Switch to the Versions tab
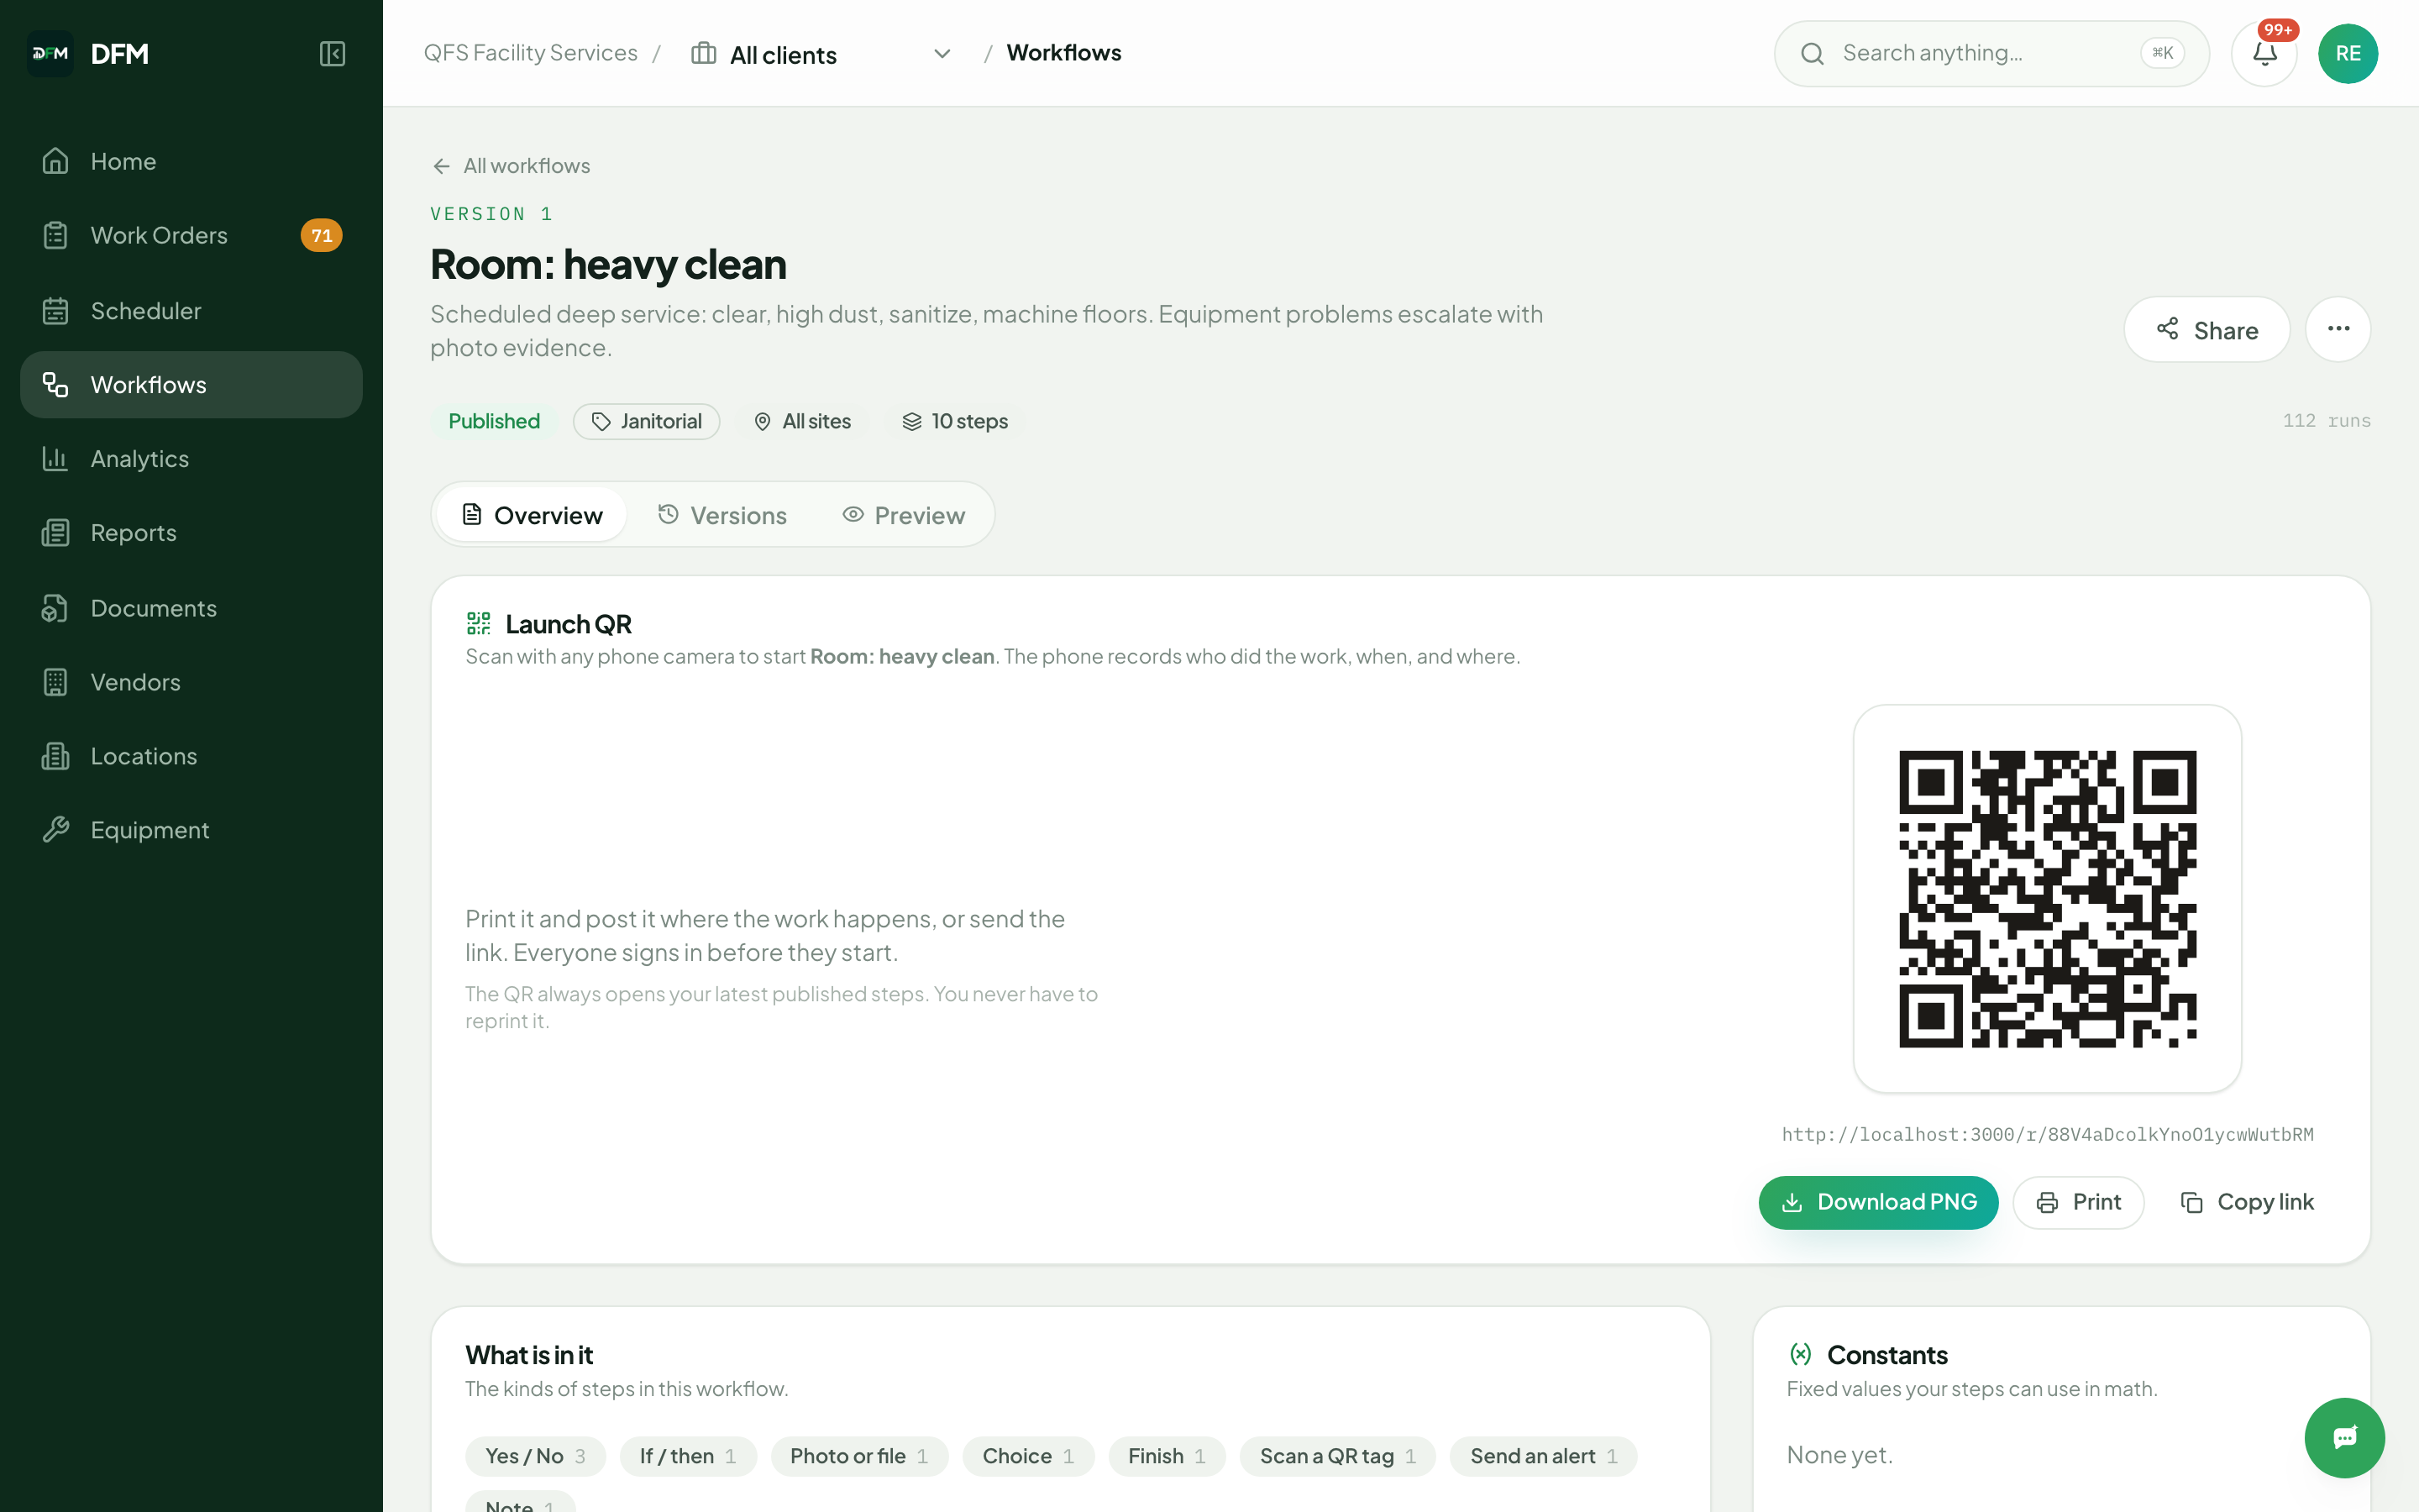 click(722, 514)
